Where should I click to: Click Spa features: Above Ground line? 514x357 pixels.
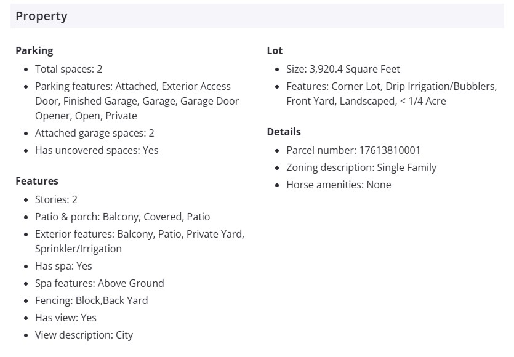point(99,283)
